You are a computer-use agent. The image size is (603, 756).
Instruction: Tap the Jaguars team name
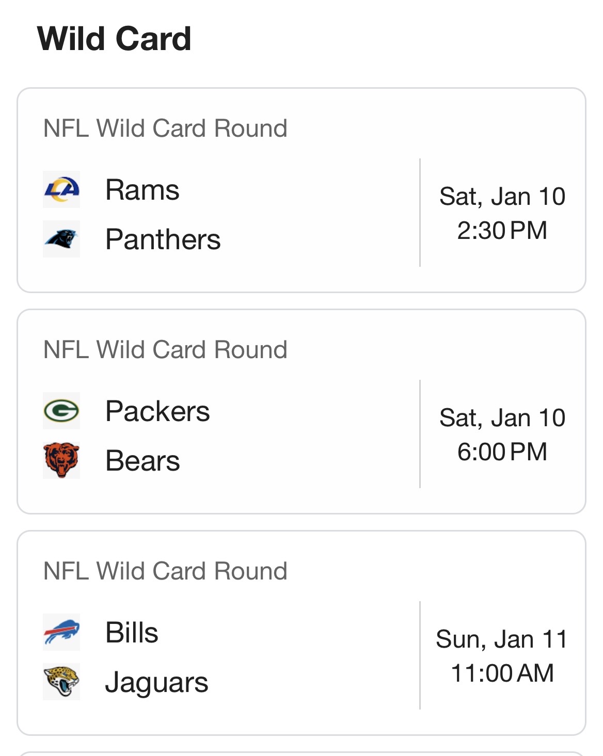click(156, 682)
